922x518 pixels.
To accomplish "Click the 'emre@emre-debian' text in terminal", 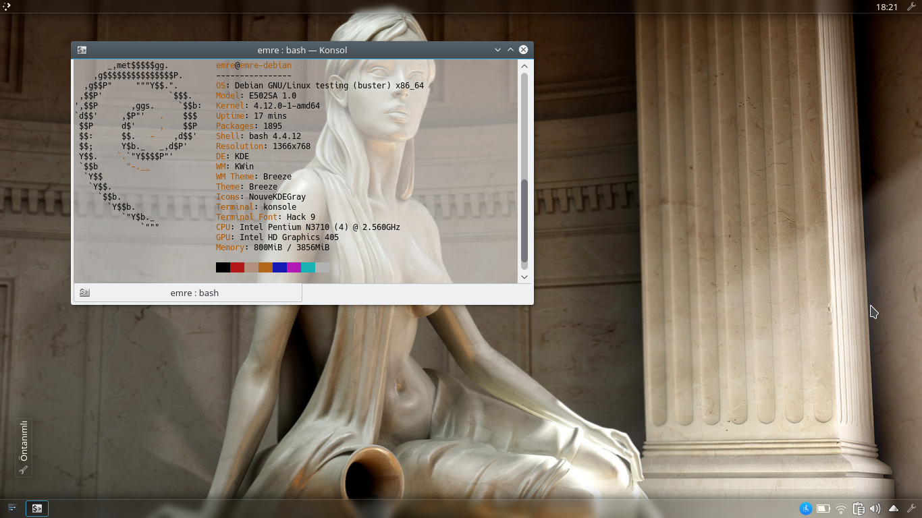I will 254,65.
